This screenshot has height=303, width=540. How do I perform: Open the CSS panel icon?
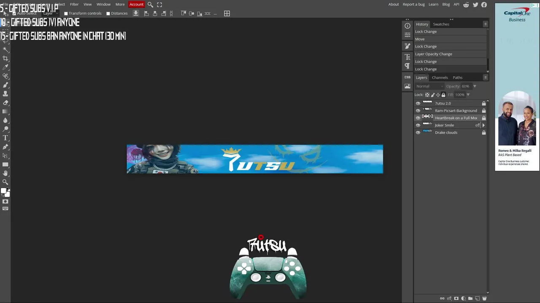408,77
